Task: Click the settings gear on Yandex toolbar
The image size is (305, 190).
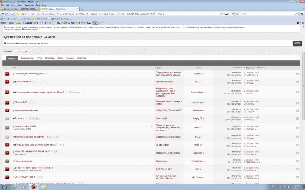Action: 303,23
